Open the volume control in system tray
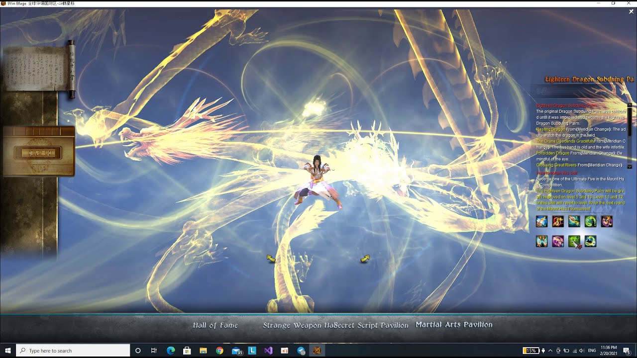This screenshot has height=358, width=637. [x=582, y=351]
